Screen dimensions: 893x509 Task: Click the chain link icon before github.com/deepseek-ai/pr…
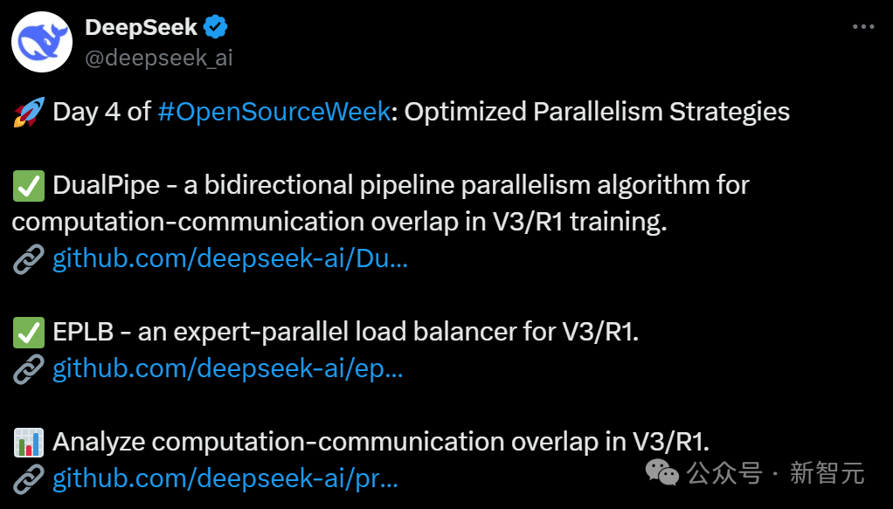pos(29,478)
